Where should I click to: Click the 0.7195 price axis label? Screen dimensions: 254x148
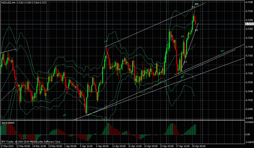pyautogui.click(x=250, y=47)
